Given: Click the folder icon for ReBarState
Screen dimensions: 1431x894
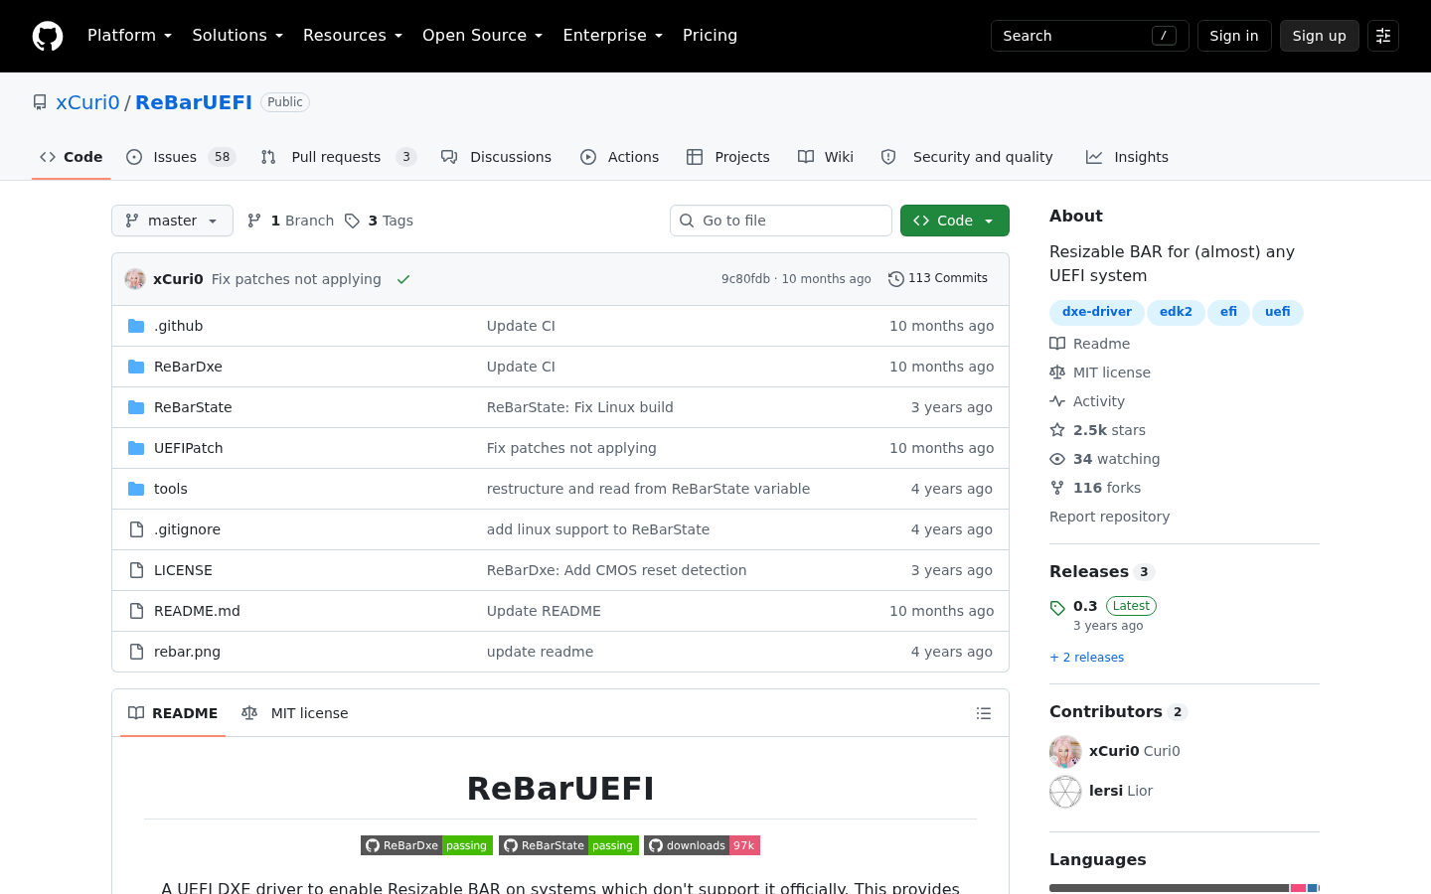Looking at the screenshot, I should pos(136,407).
